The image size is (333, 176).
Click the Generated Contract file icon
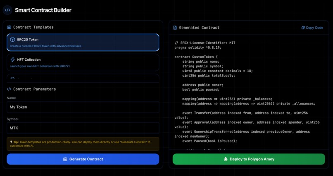175,28
